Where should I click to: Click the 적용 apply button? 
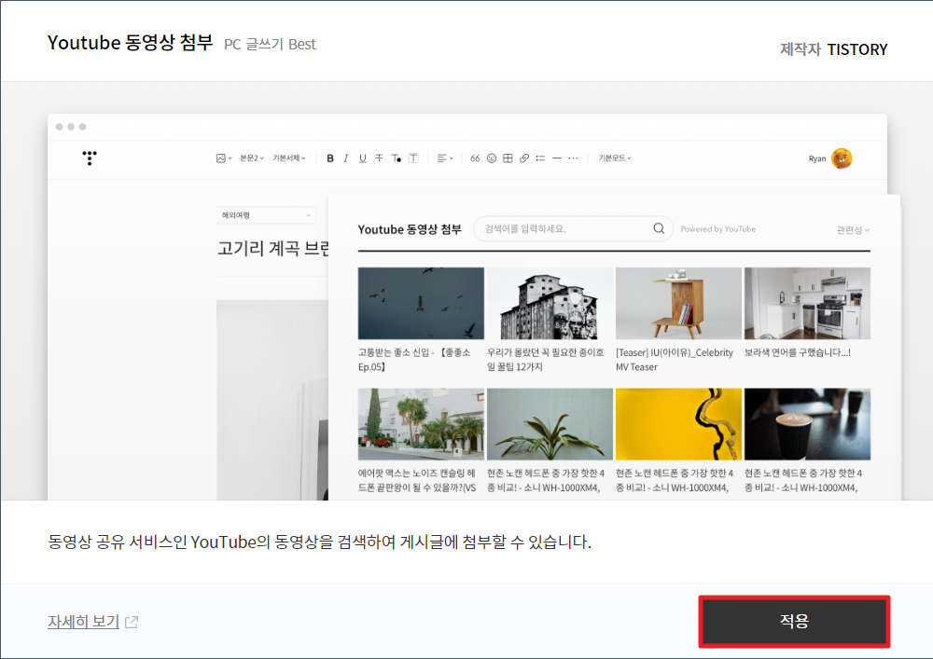click(794, 621)
